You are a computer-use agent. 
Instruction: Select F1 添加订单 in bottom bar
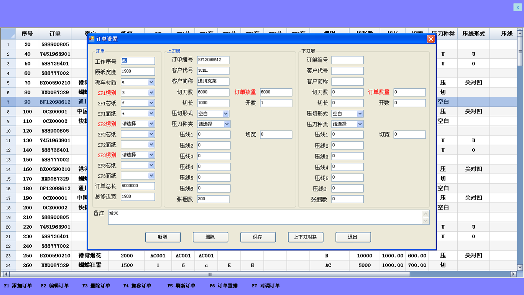pyautogui.click(x=18, y=286)
